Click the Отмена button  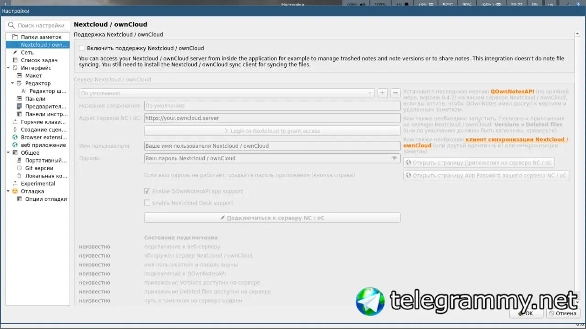(x=563, y=313)
